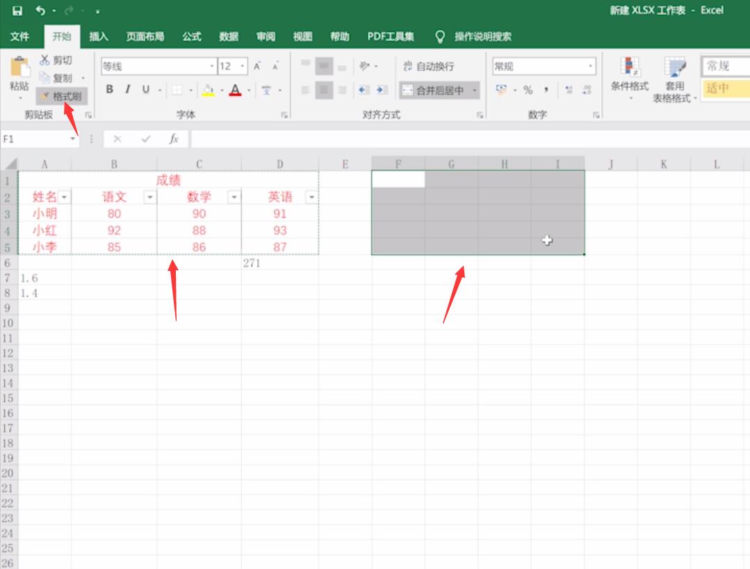Increase decimal places
The width and height of the screenshot is (750, 569).
pyautogui.click(x=569, y=90)
